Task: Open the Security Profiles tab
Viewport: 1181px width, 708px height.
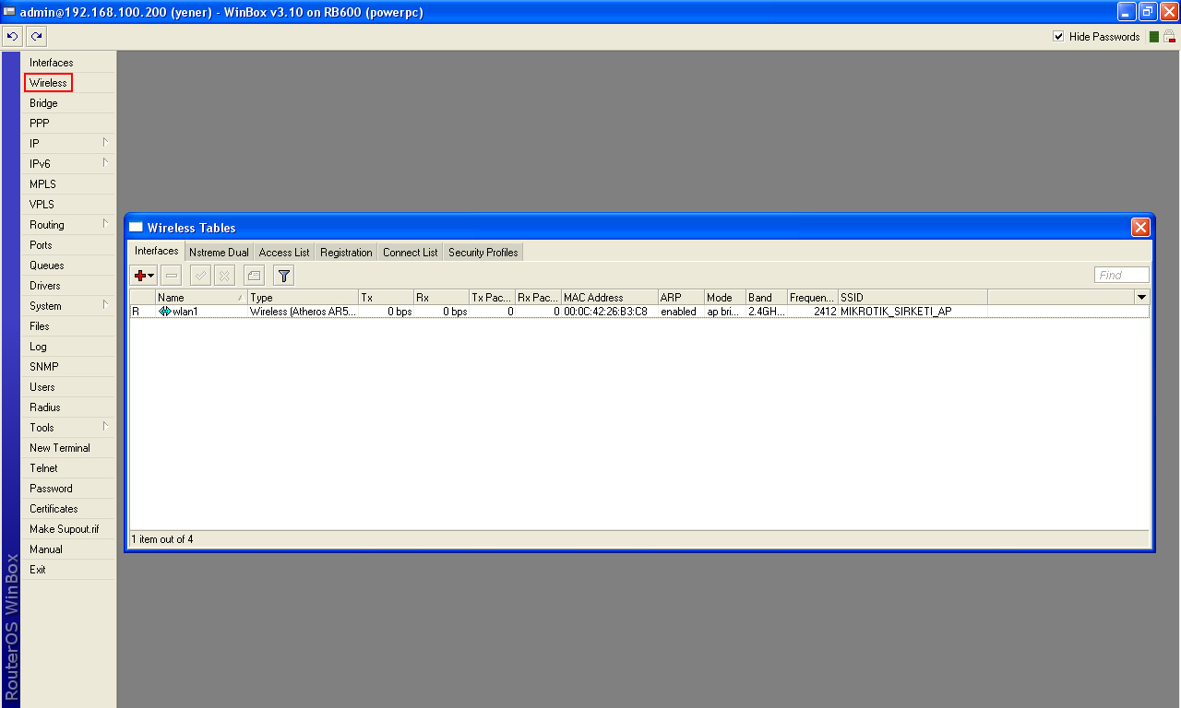Action: coord(483,253)
